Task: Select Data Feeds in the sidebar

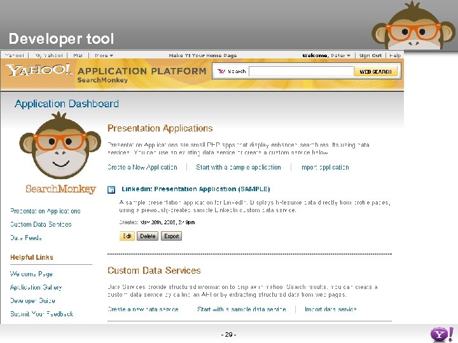Action: click(x=26, y=238)
